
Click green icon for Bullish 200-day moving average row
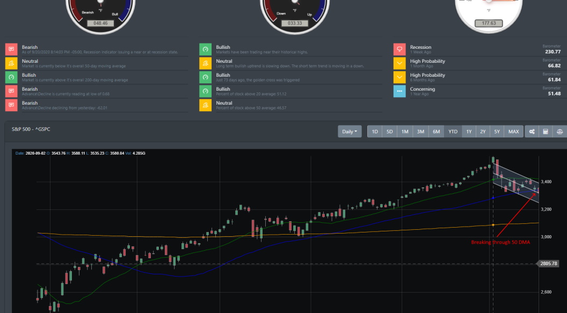tap(11, 77)
